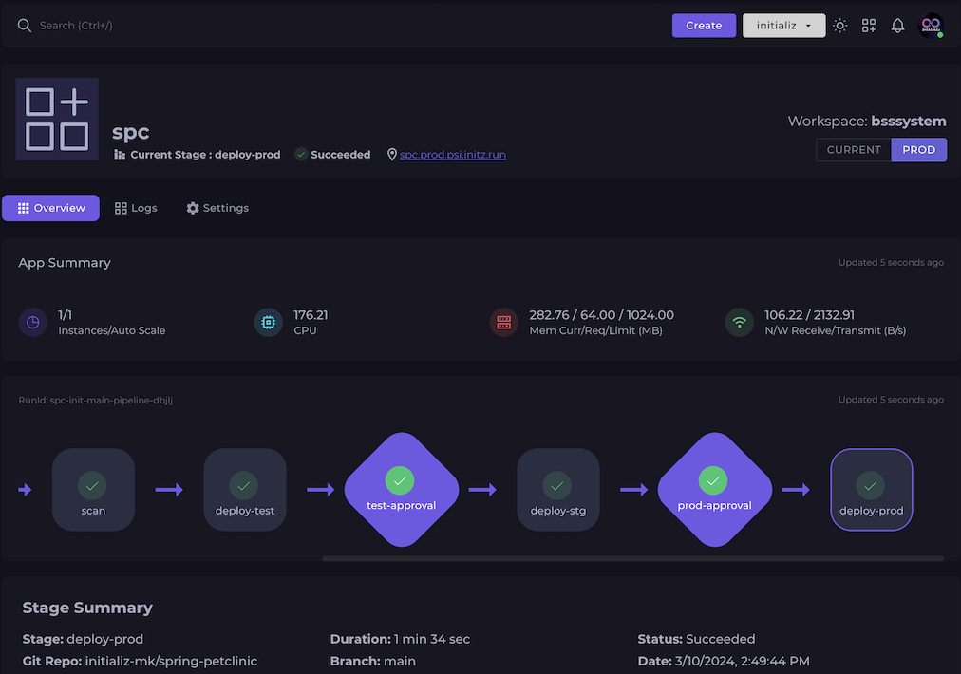Screen dimensions: 961x674
Task: Toggle light theme with the sun icon
Action: pyautogui.click(x=839, y=25)
